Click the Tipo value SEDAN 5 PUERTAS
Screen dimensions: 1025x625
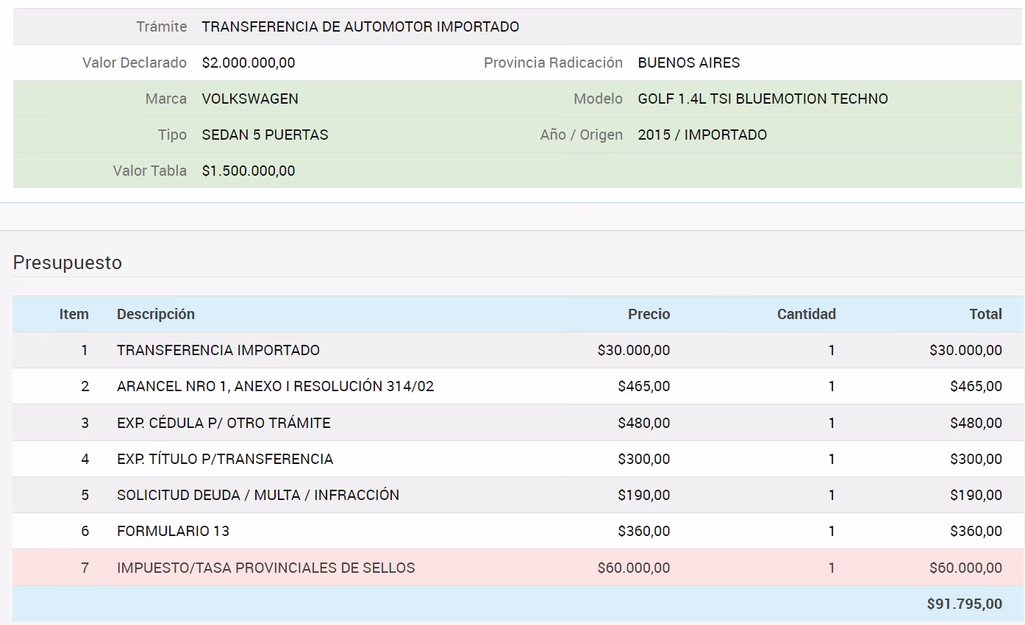(265, 135)
